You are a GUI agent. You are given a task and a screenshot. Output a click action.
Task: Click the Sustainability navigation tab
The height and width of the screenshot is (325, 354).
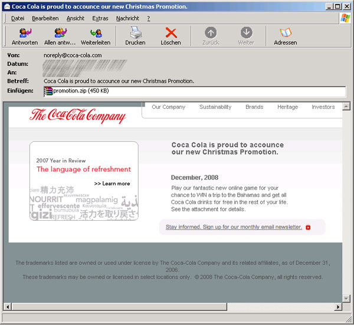click(x=215, y=107)
